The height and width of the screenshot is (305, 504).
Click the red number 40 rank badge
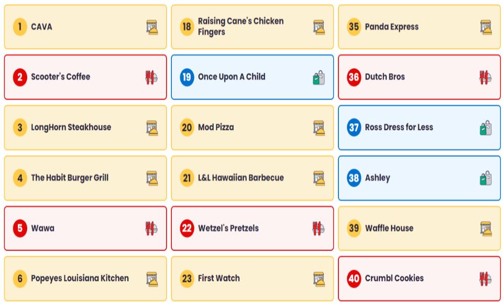(354, 279)
